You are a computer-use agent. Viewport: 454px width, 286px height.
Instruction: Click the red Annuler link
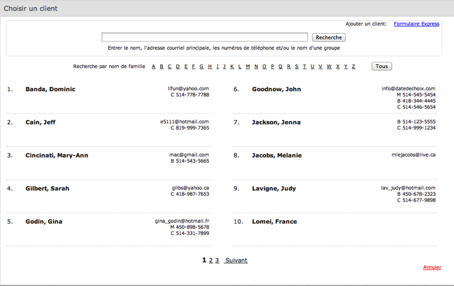click(x=432, y=267)
